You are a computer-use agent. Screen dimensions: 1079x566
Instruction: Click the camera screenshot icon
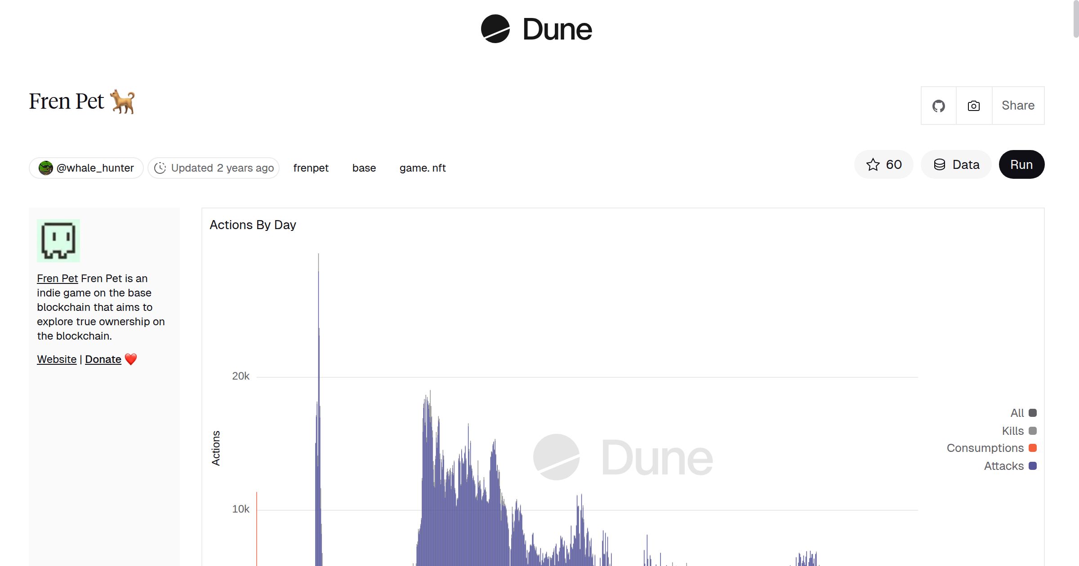(974, 106)
